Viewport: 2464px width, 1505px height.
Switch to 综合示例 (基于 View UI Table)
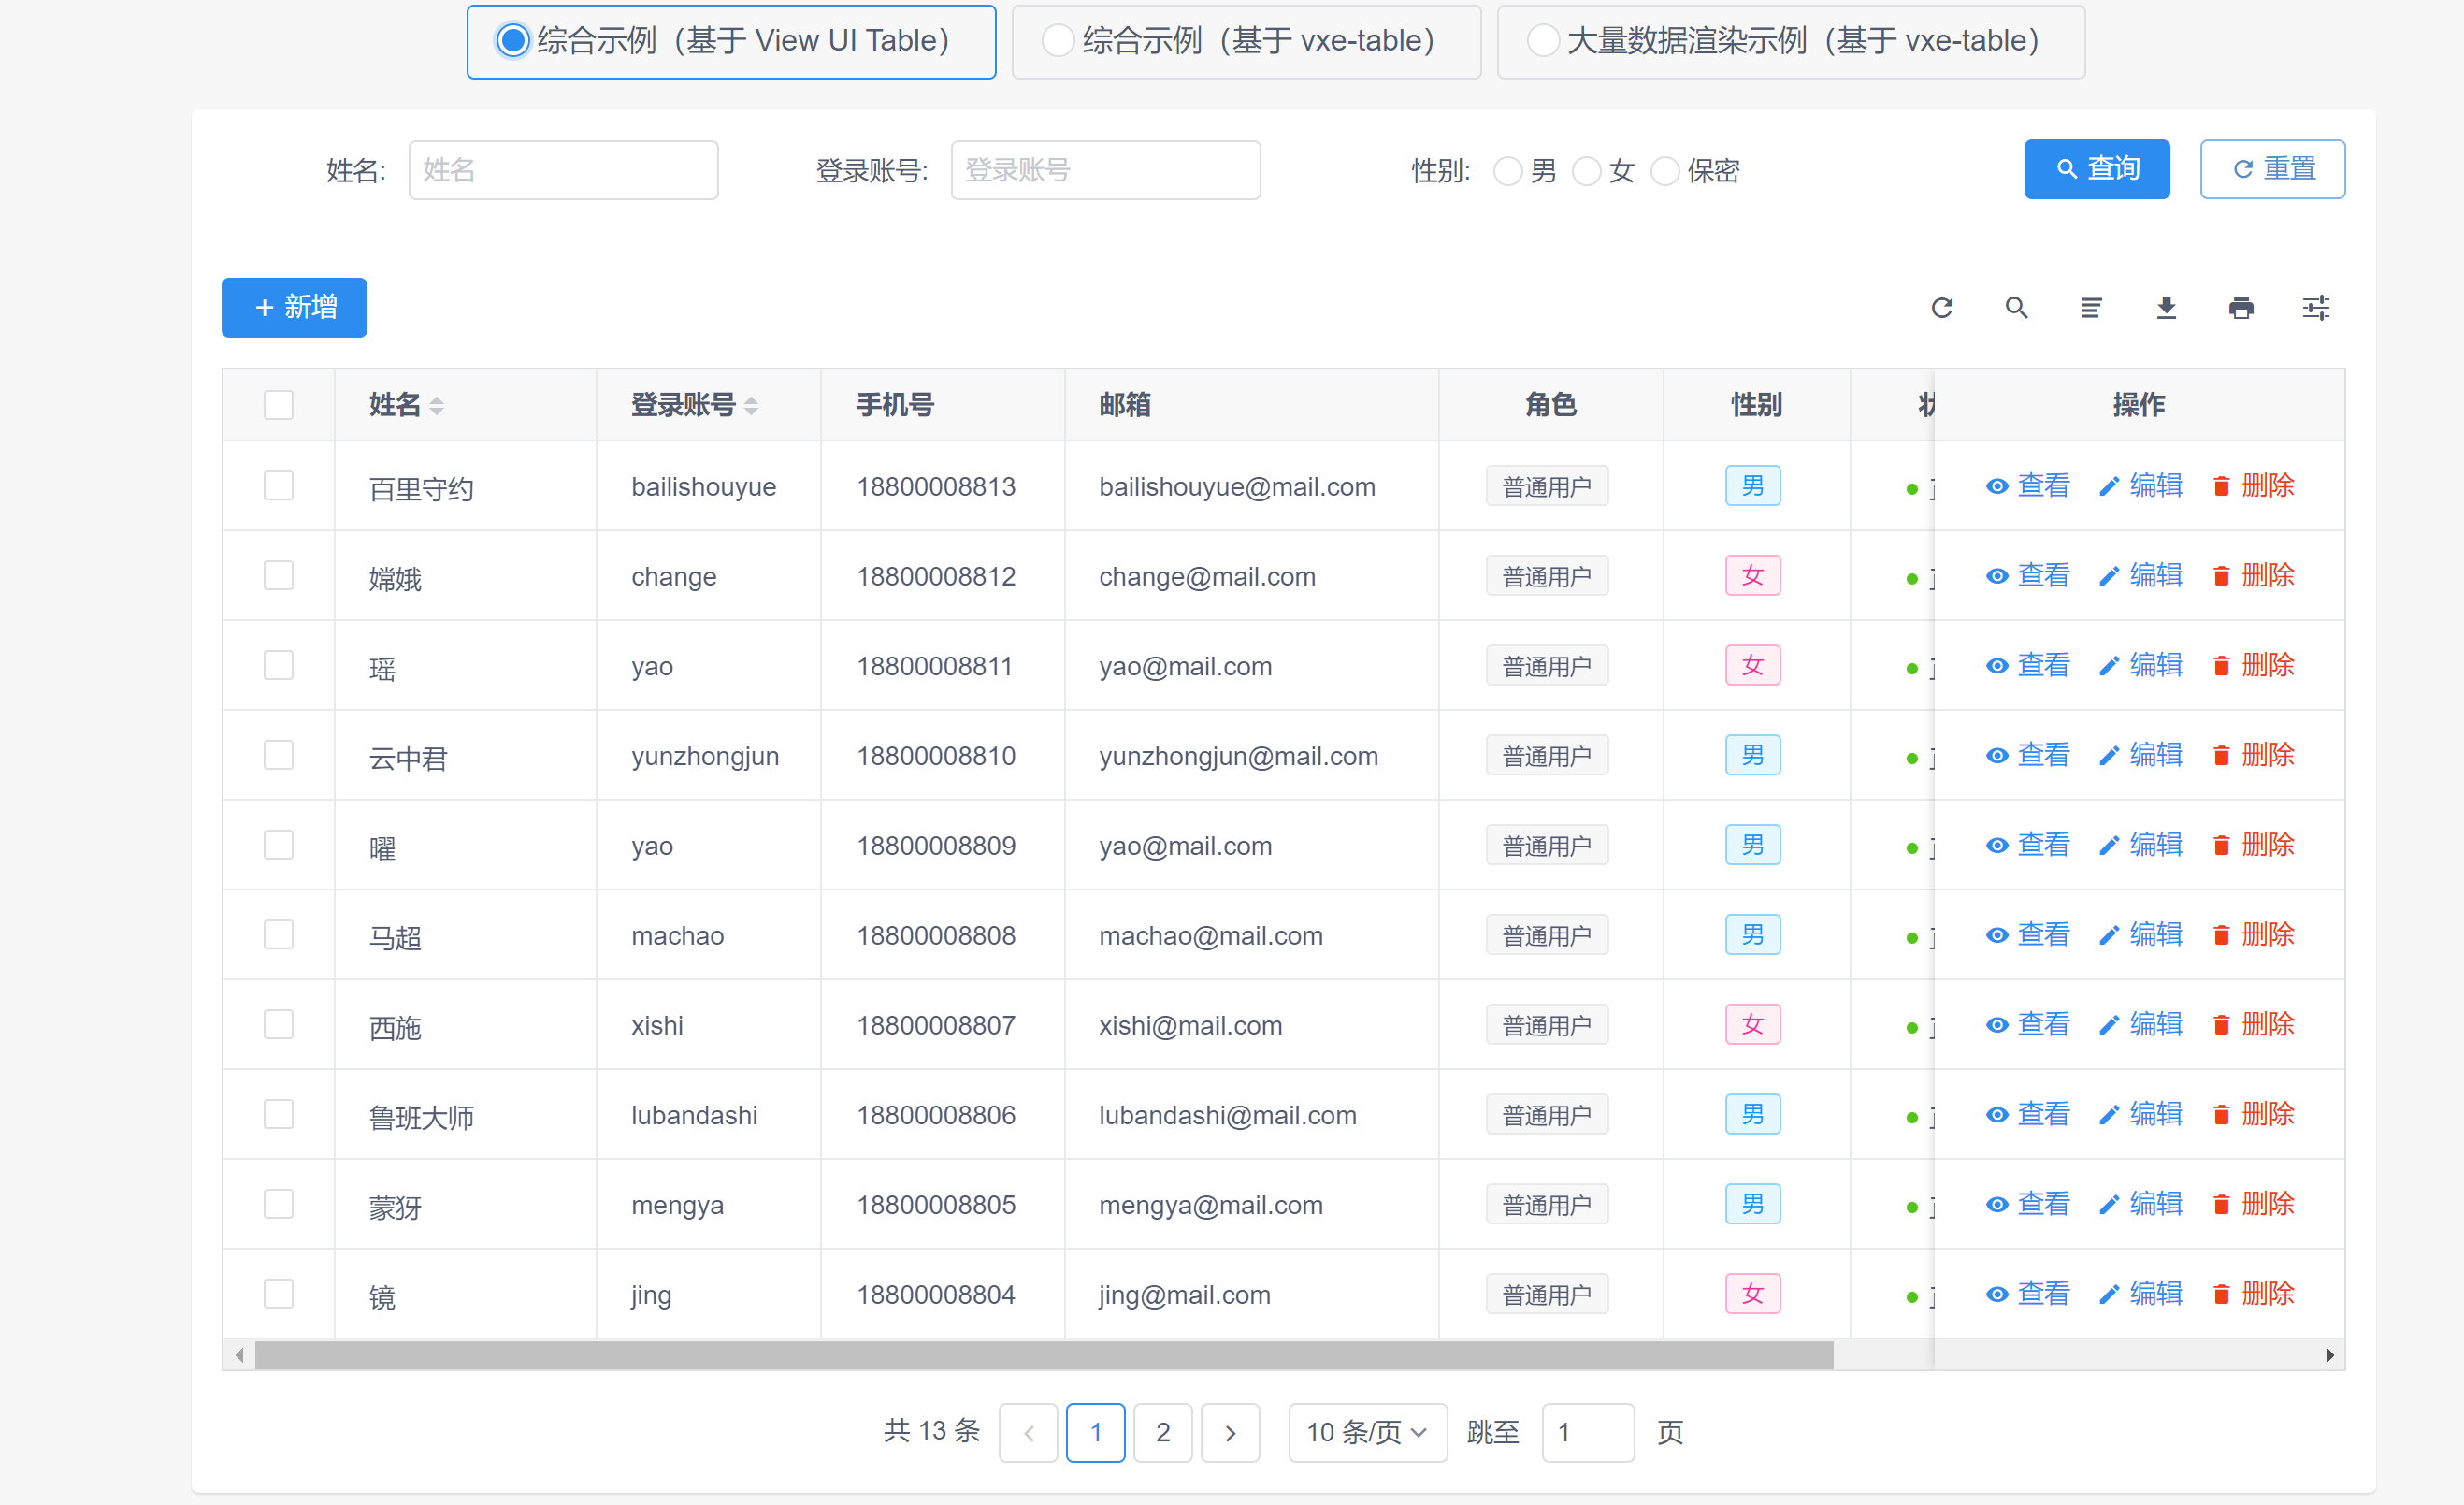tap(731, 42)
